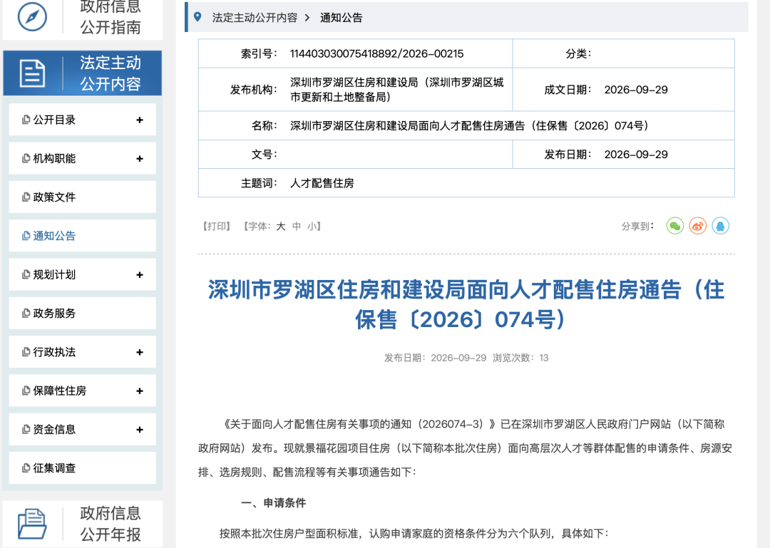This screenshot has width=770, height=548.
Task: Click the 成文日期 value 2026-09-29
Action: point(636,90)
